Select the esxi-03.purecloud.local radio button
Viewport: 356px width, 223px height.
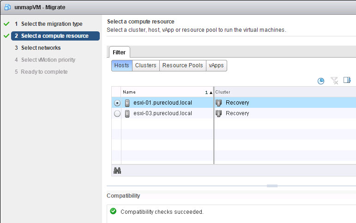(x=117, y=113)
